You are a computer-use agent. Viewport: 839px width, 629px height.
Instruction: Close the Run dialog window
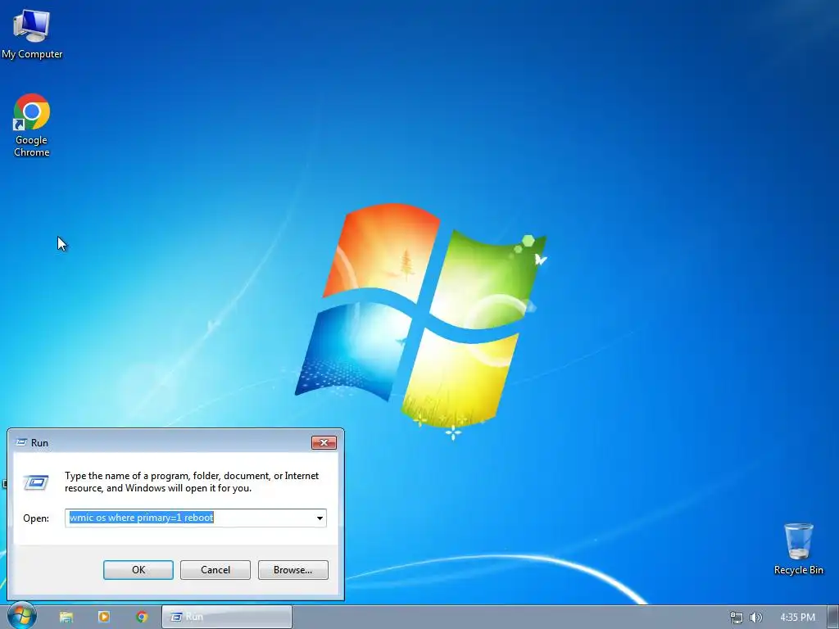click(324, 442)
